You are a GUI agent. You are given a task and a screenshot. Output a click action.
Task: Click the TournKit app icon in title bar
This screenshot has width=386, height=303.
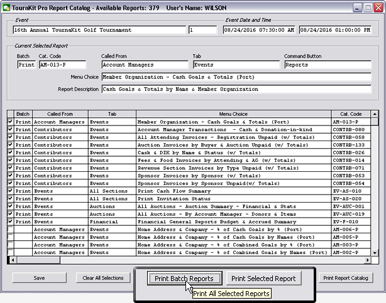6,8
